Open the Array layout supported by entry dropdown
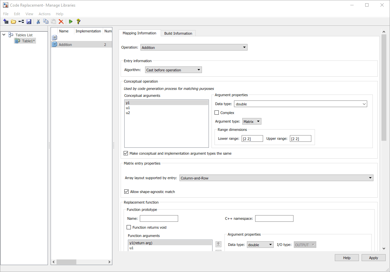Viewport: 390px width, 272px height. [276, 178]
